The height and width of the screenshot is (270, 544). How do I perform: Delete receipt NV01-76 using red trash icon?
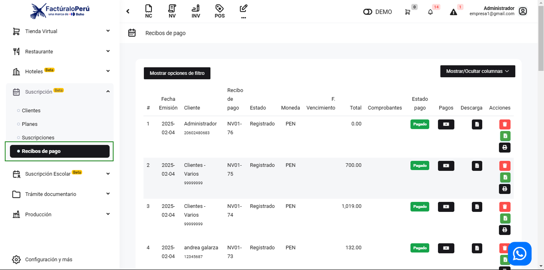pos(505,125)
